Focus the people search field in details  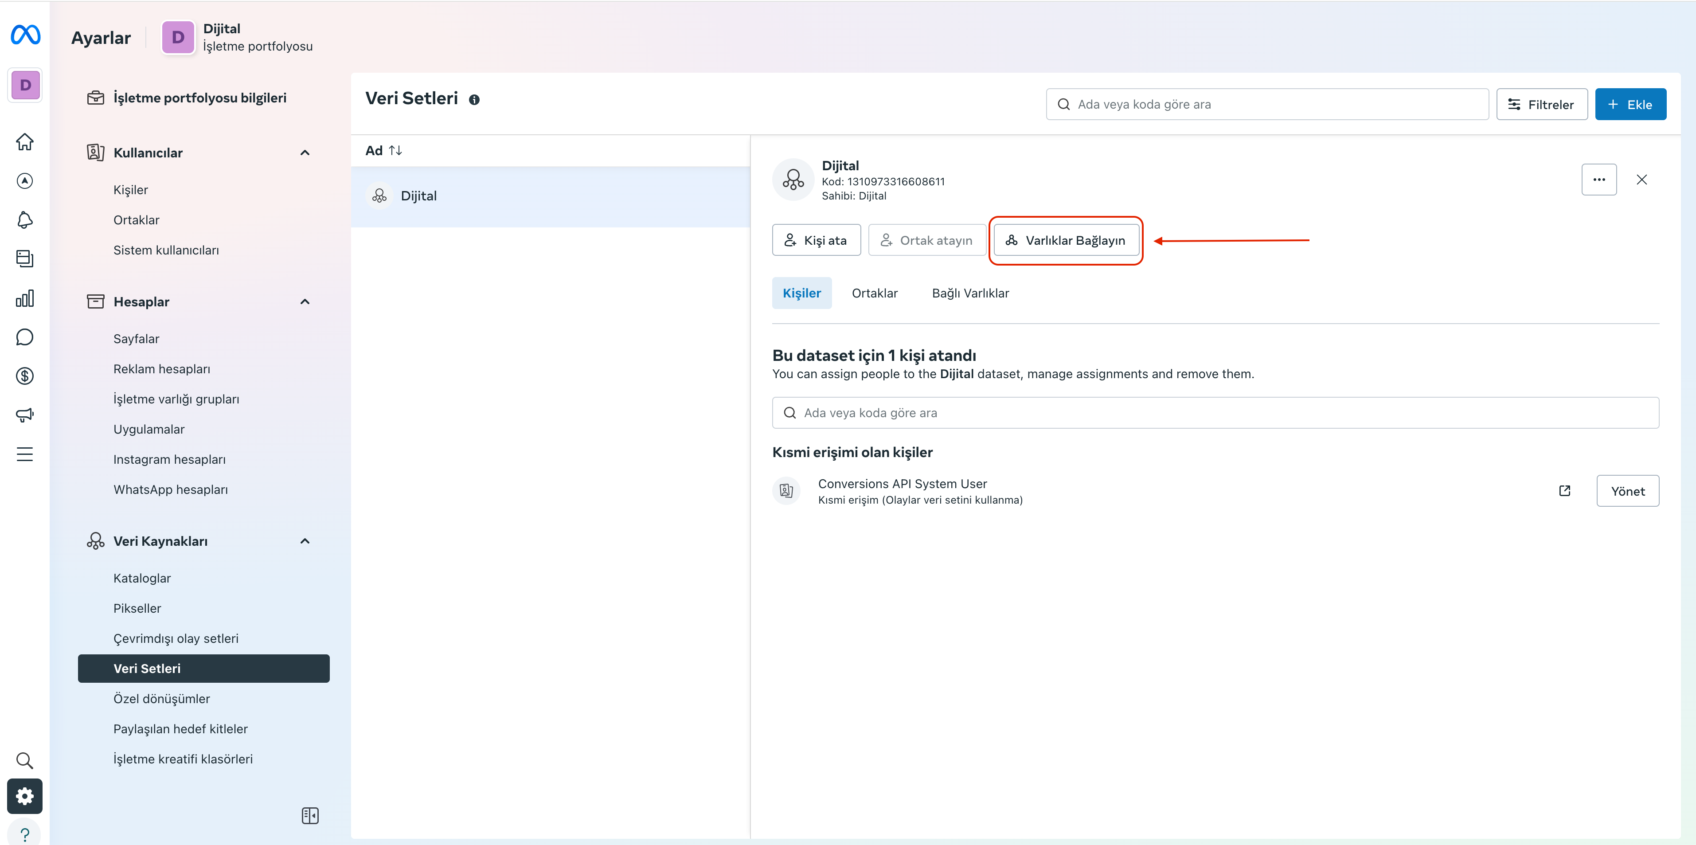(1215, 413)
